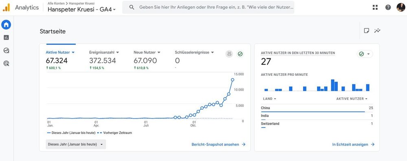Click the AKTIVE NUTZER IN DEN LETZTEN 30 MINUTEN label
The height and width of the screenshot is (161, 407).
(298, 53)
